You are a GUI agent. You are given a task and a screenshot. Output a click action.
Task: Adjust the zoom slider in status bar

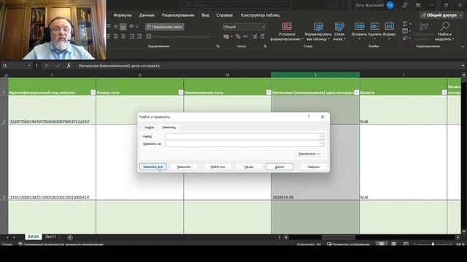click(x=433, y=245)
